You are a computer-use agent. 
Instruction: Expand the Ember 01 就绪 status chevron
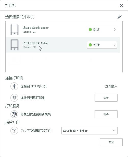pos(115,30)
